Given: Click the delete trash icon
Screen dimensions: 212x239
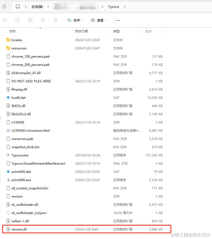Looking at the screenshot, I should (x=56, y=20).
